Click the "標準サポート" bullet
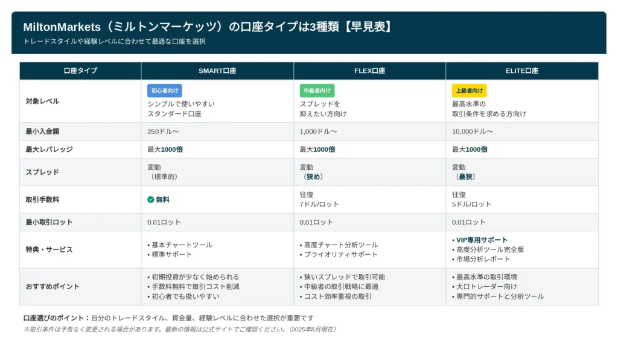The image size is (618, 347). click(170, 254)
